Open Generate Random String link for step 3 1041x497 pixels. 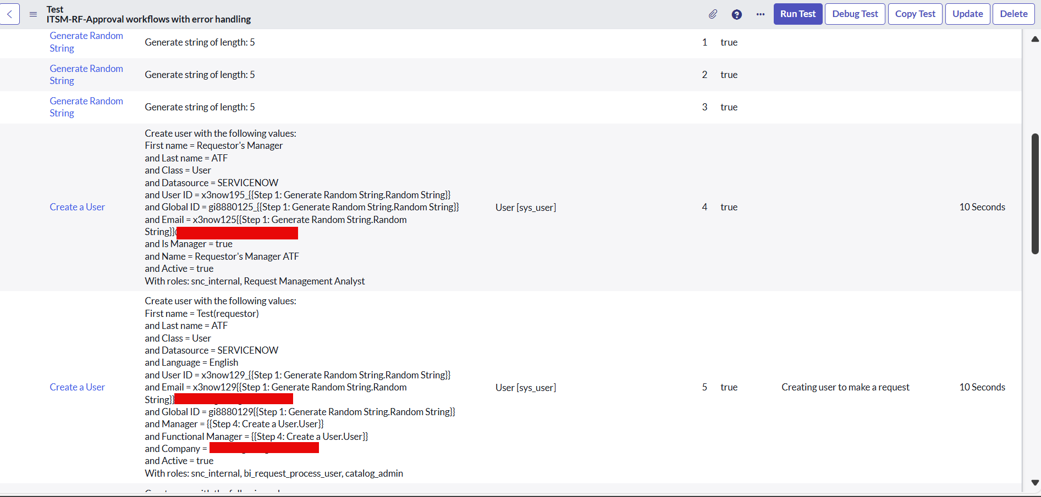coord(86,107)
